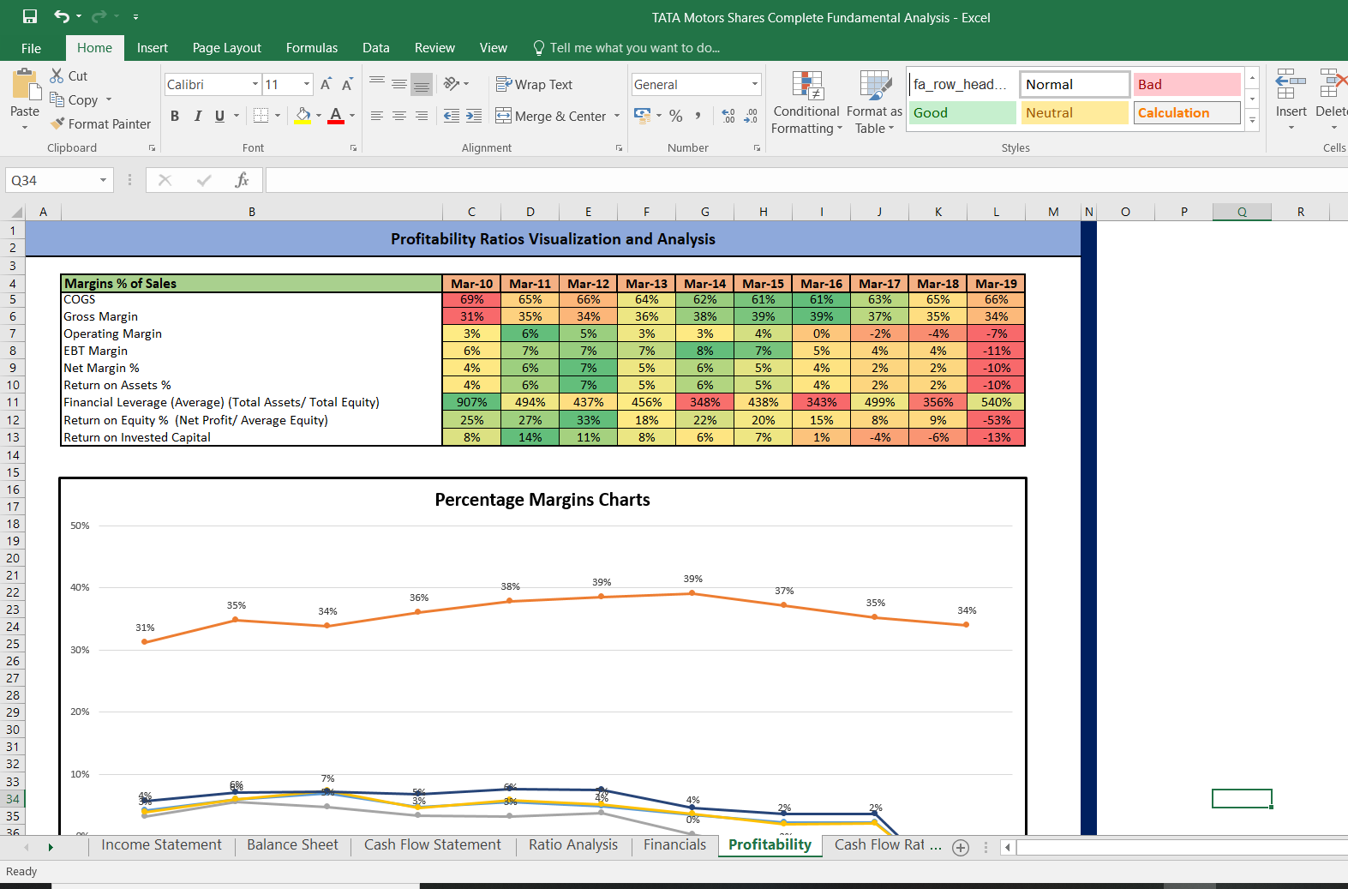Open the font size dropdown
This screenshot has width=1348, height=889.
(307, 84)
